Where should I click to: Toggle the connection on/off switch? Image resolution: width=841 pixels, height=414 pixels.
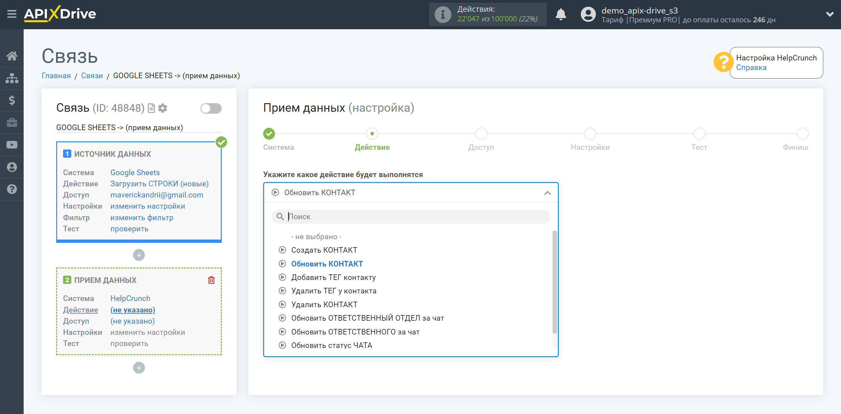(x=211, y=108)
